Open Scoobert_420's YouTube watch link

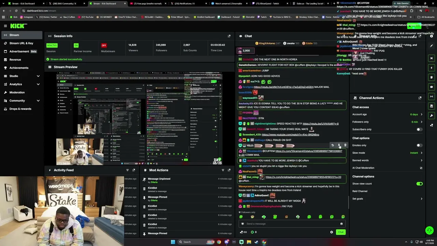click(291, 135)
